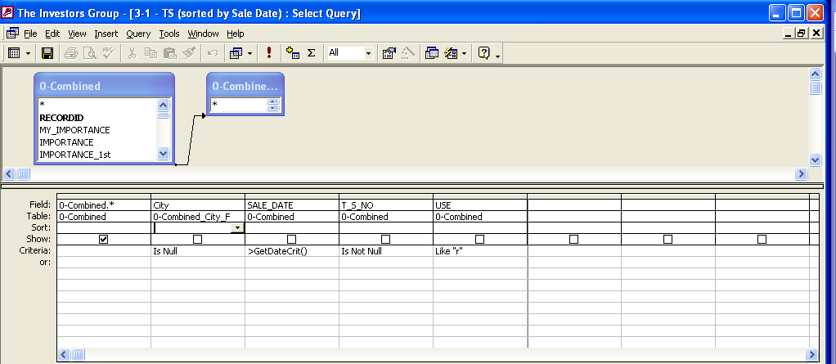The width and height of the screenshot is (836, 364).
Task: Select RECORDID field in 0-Combined table
Action: [x=61, y=118]
